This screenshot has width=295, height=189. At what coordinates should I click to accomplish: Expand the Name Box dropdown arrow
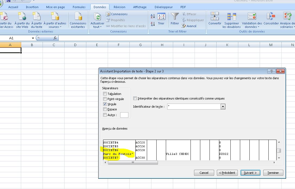(33, 38)
